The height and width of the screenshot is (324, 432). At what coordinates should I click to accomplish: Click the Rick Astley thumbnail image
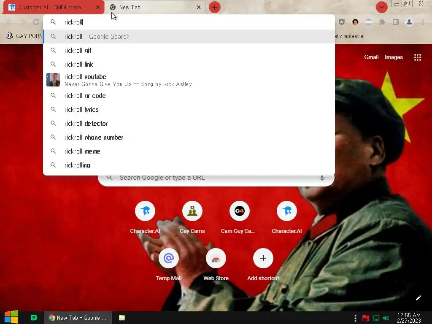[x=53, y=80]
